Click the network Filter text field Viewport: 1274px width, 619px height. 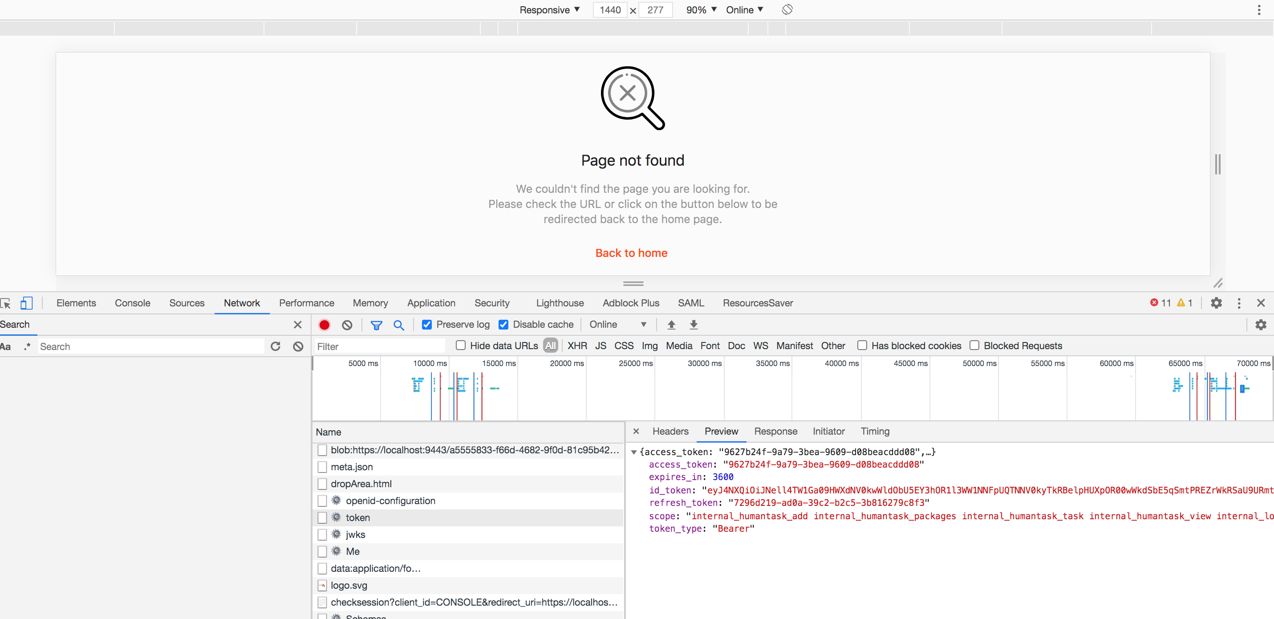click(x=379, y=346)
